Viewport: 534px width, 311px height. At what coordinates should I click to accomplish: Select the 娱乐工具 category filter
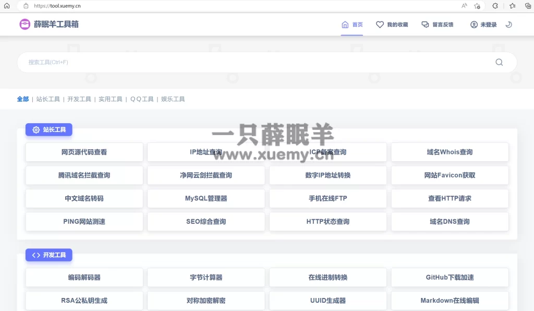173,99
